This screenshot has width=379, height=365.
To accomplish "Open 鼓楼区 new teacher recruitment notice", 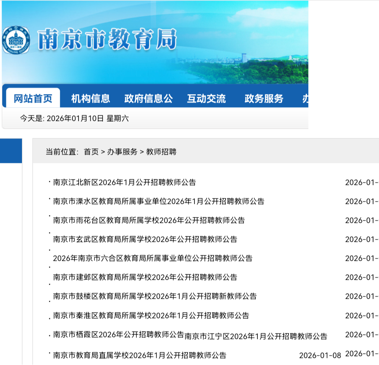I will click(155, 296).
